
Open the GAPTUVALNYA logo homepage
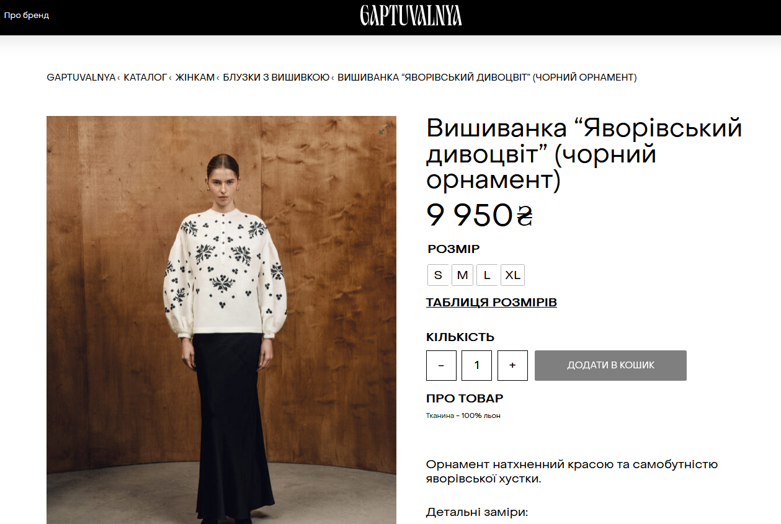[x=411, y=16]
